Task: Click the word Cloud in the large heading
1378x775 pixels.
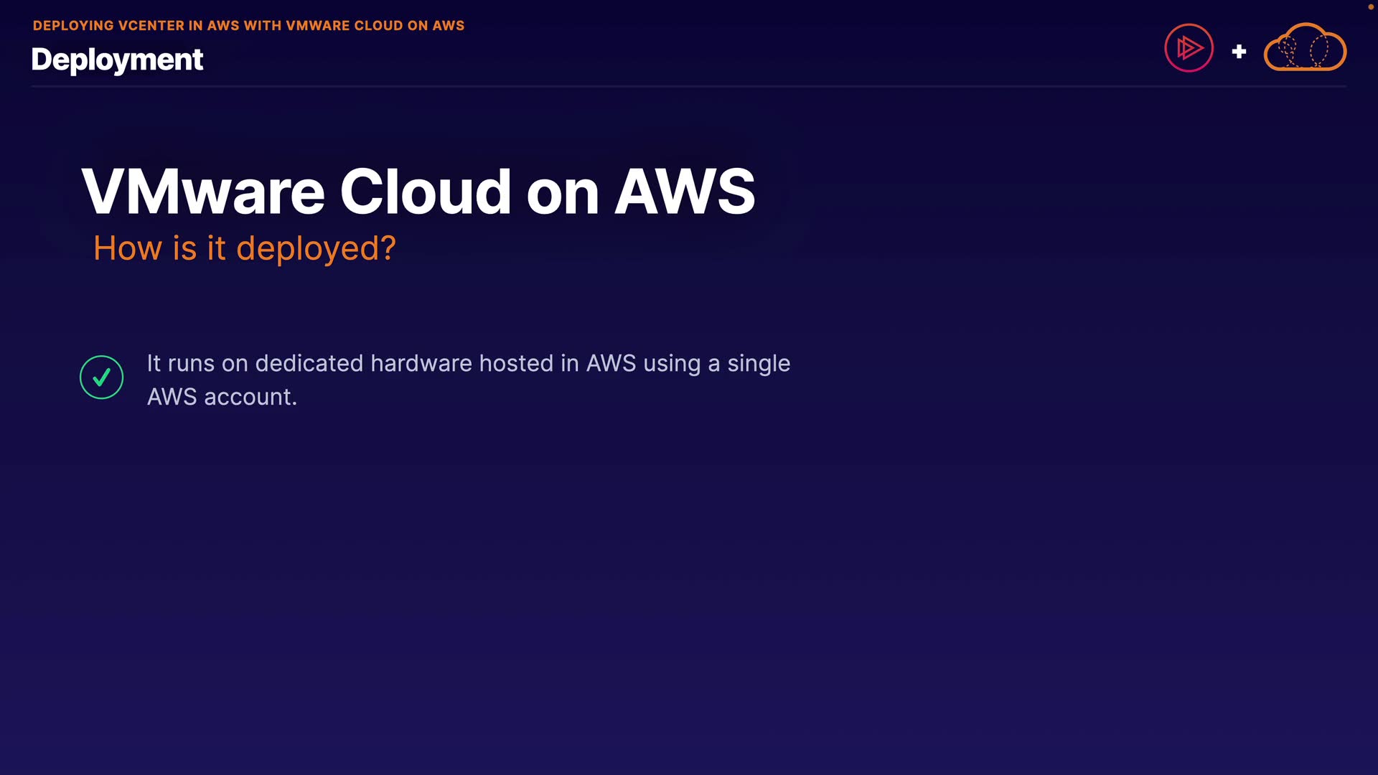Action: (425, 192)
